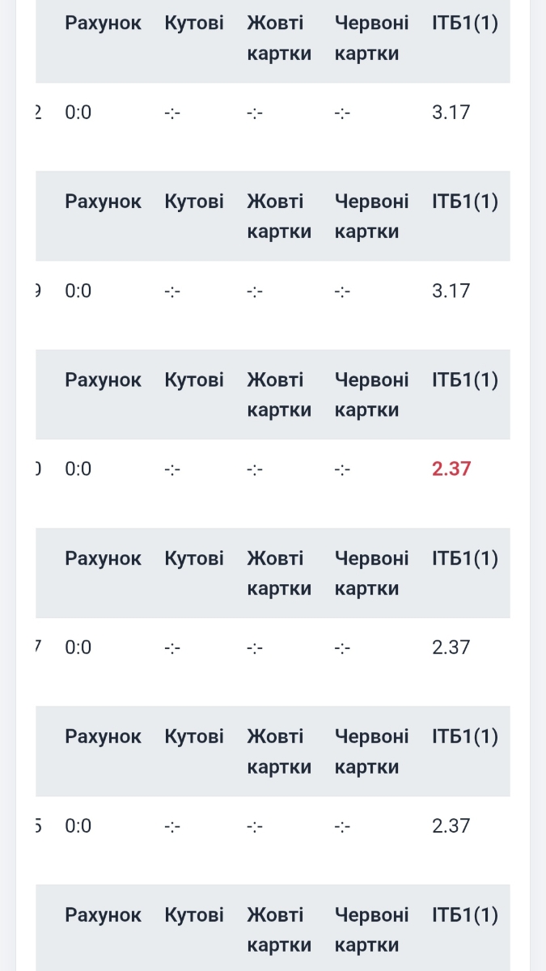
Task: Click the Рахунок header in the third table
Action: pyautogui.click(x=103, y=379)
